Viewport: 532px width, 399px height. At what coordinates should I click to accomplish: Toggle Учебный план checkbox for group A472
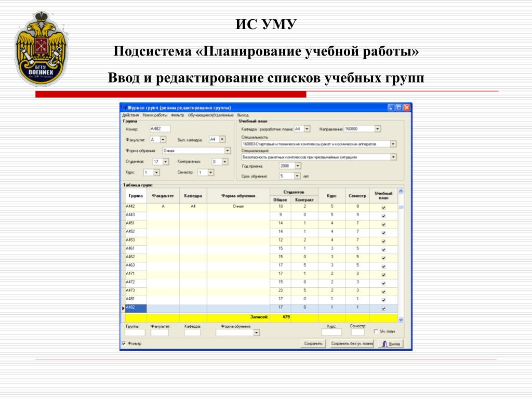384,283
